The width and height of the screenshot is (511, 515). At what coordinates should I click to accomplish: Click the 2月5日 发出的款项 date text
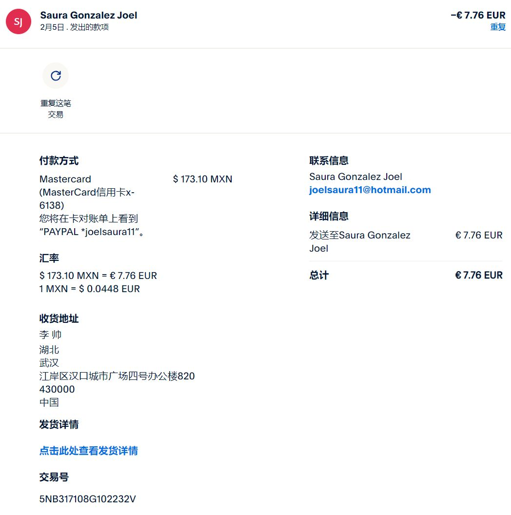[x=74, y=27]
